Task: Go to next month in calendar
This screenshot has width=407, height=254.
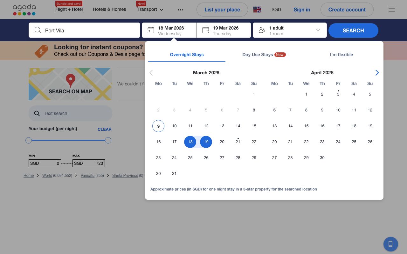Action: 377,73
